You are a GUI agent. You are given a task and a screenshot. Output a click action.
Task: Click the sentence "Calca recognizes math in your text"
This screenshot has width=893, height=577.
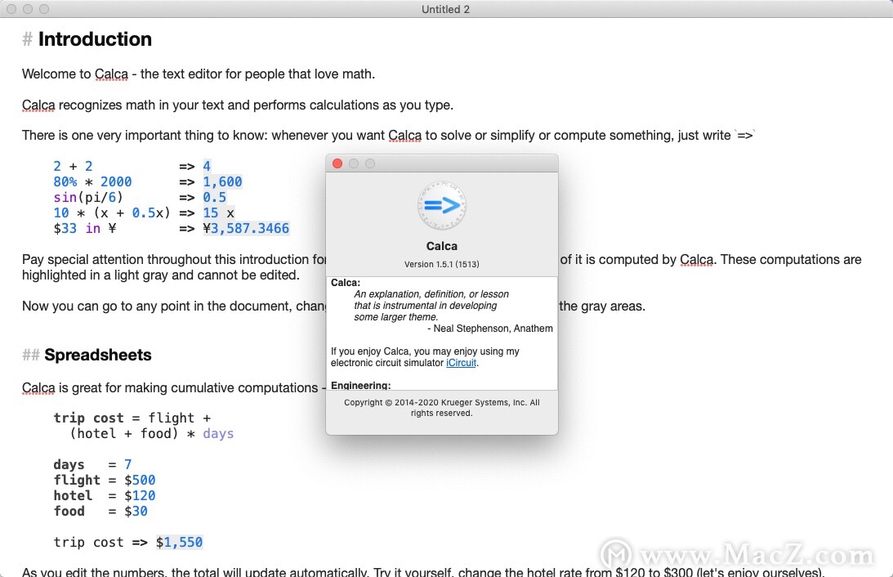click(x=238, y=105)
